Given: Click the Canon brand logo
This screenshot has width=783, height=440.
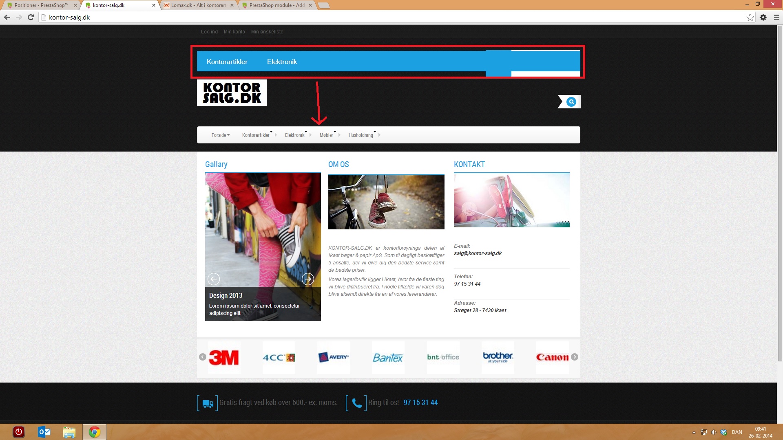Looking at the screenshot, I should (552, 357).
